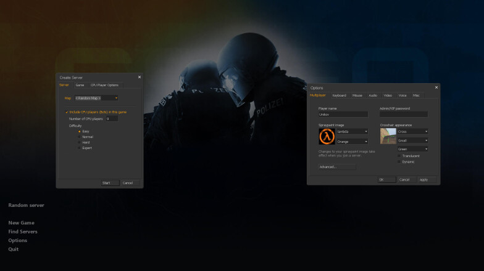Enable Translucent crosshair checkbox
Viewport: 484px width, 271px height.
point(399,156)
